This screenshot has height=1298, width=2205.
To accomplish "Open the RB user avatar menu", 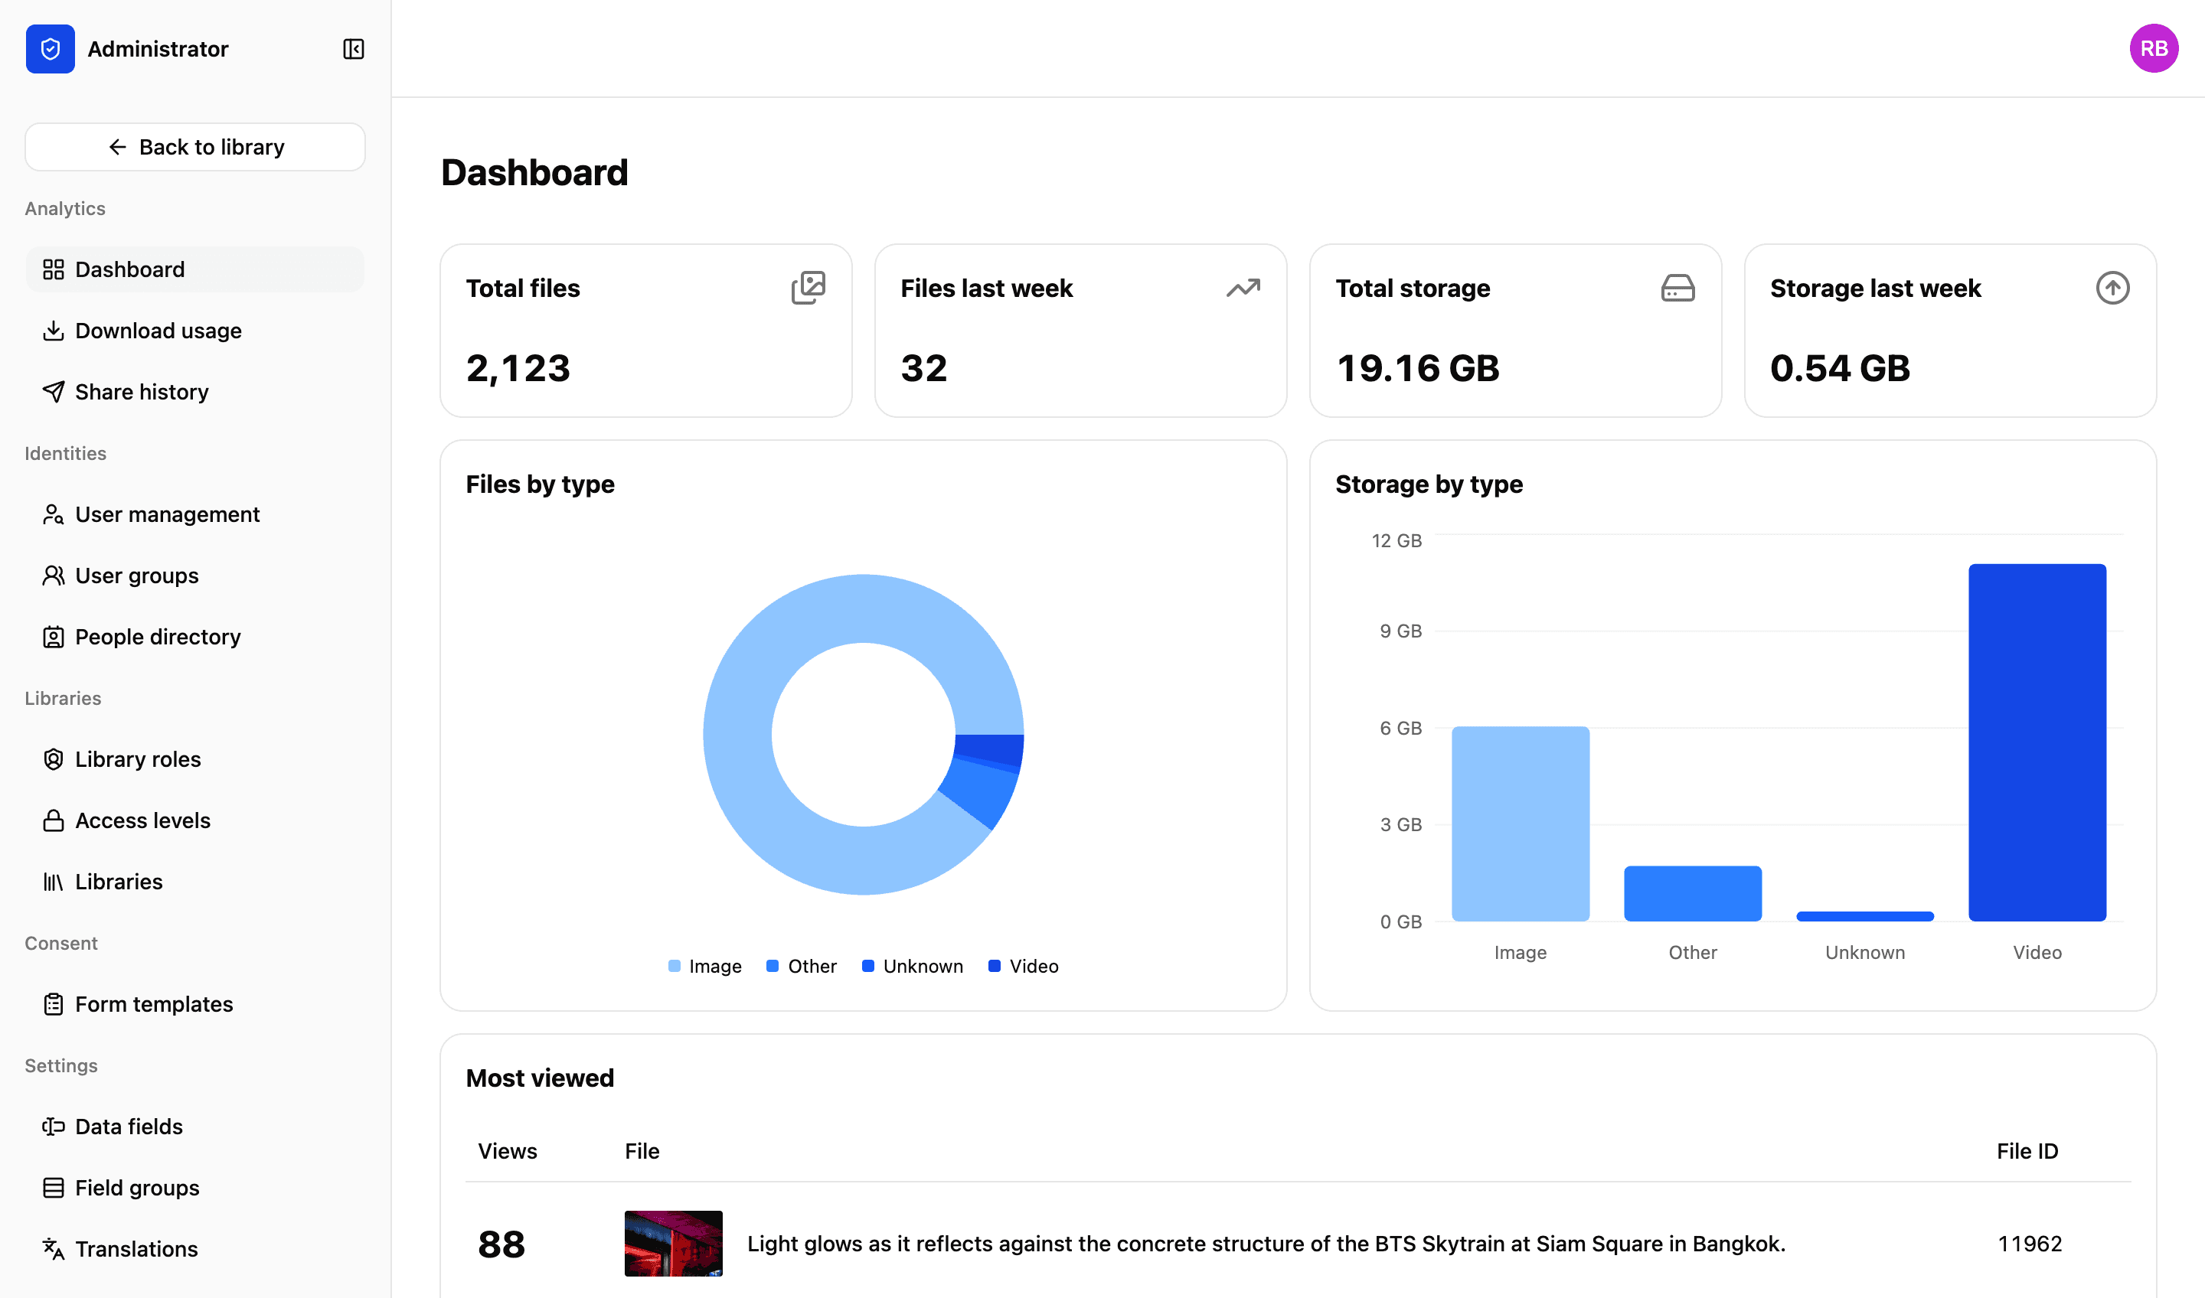I will tap(2154, 48).
